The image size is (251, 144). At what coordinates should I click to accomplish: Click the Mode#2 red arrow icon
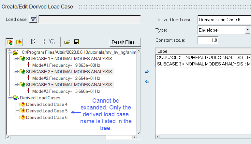click(28, 78)
